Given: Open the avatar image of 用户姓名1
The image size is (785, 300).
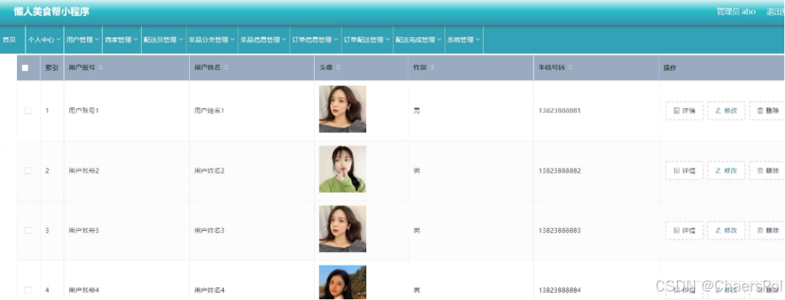Looking at the screenshot, I should [342, 109].
